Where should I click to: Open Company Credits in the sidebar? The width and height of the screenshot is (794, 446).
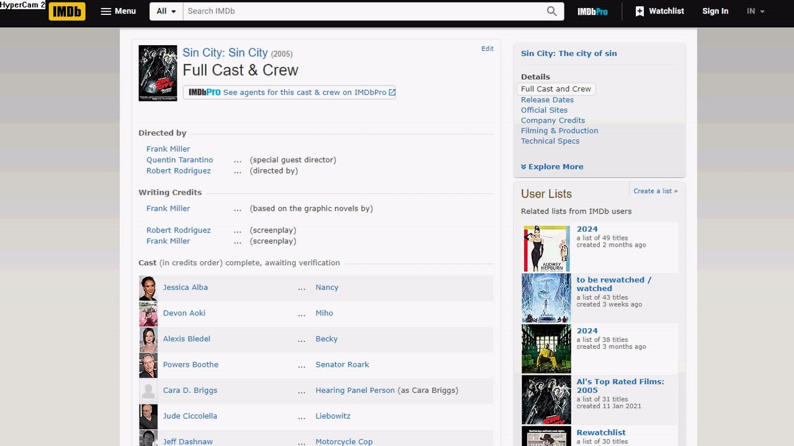click(553, 120)
